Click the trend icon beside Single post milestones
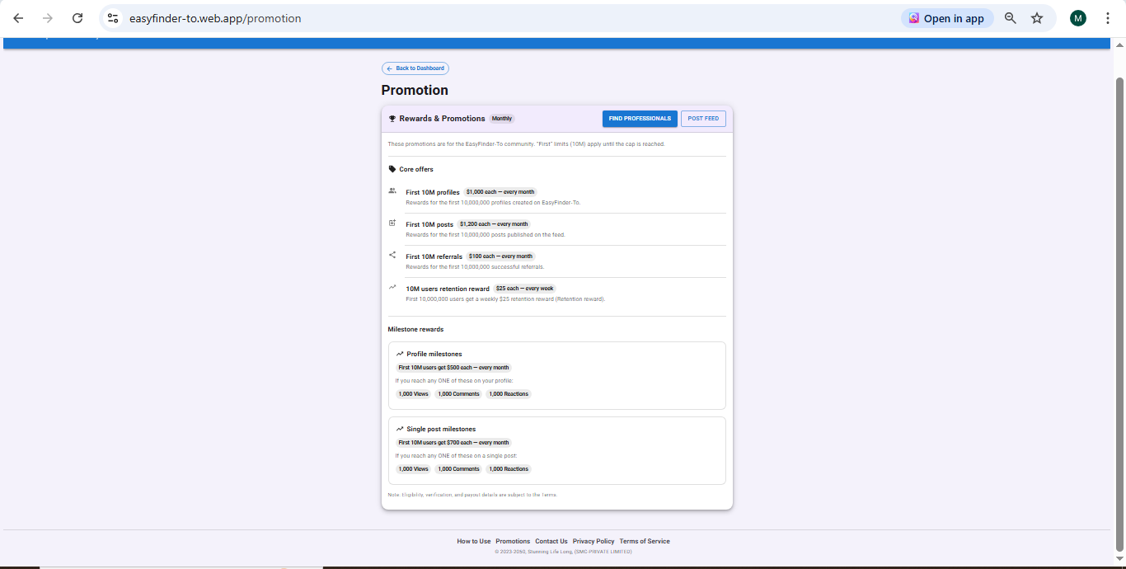Screen dimensions: 1126x569 400,429
